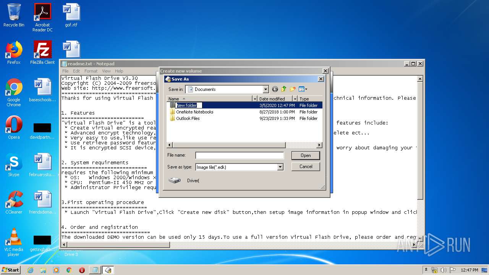Click the File name input field
Viewport: 489px width, 275px height.
coord(240,155)
